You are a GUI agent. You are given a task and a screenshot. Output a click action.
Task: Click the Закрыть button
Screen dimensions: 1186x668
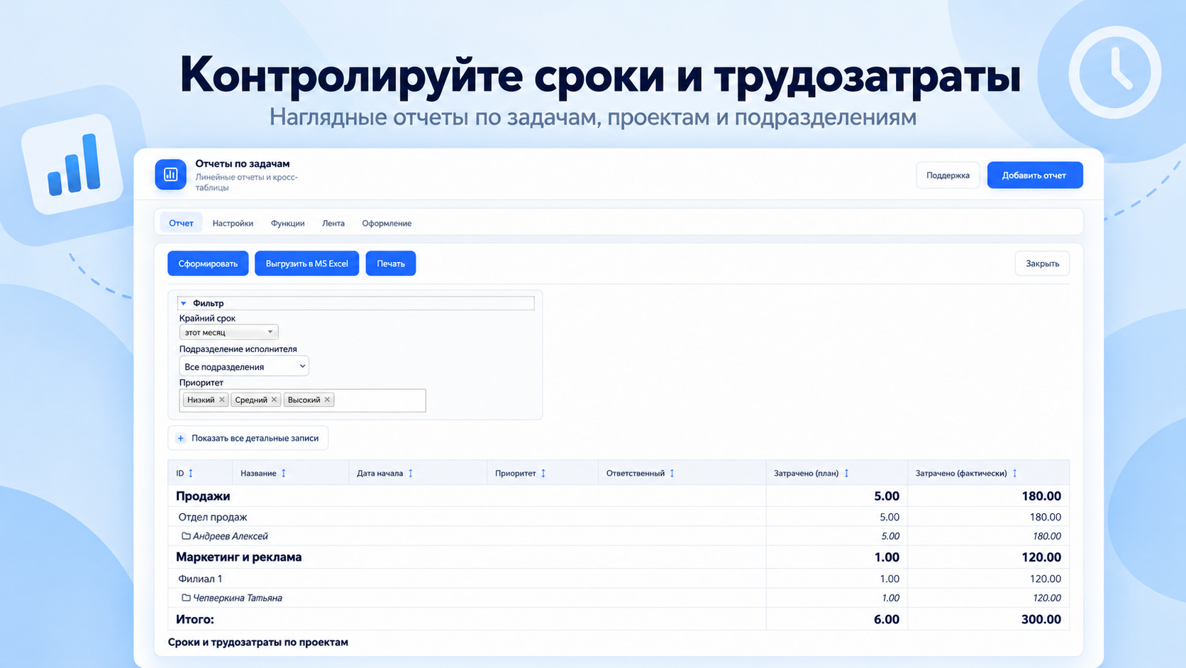point(1042,263)
